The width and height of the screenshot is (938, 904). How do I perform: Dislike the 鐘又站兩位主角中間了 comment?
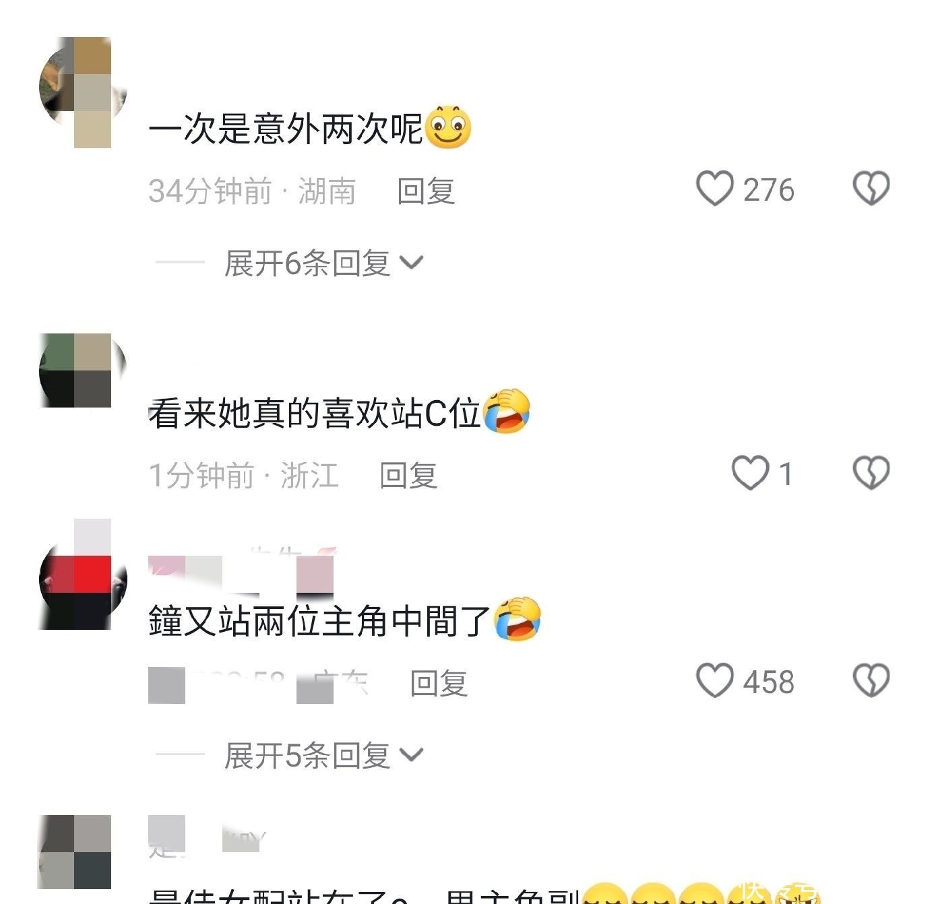871,680
